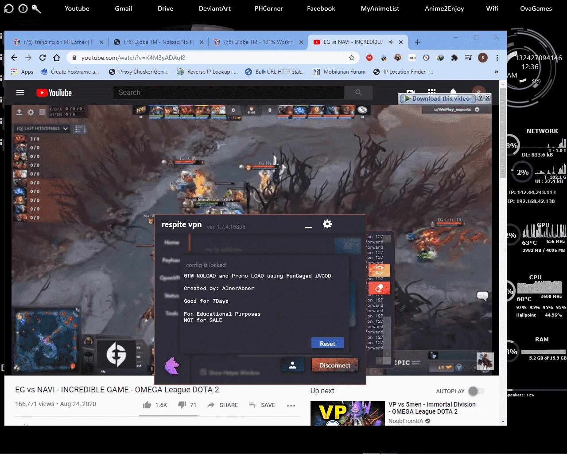
Task: Bookmark this page with the star icon
Action: [352, 58]
